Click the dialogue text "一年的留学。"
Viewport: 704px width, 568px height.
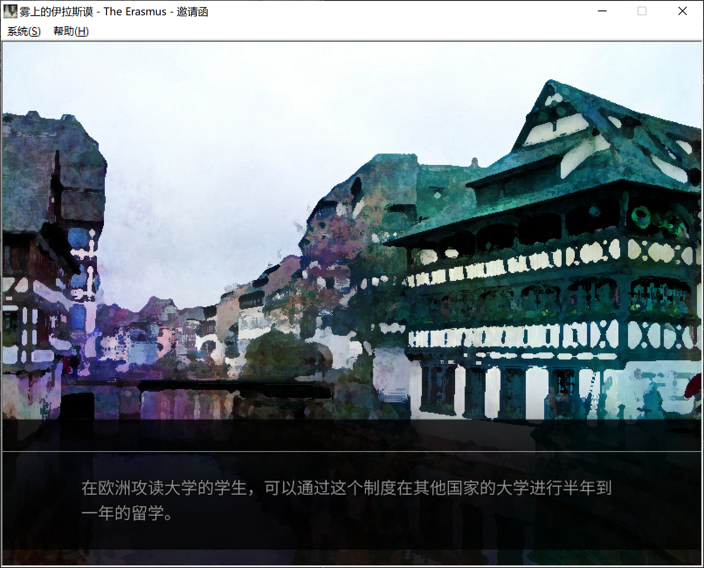coord(128,513)
